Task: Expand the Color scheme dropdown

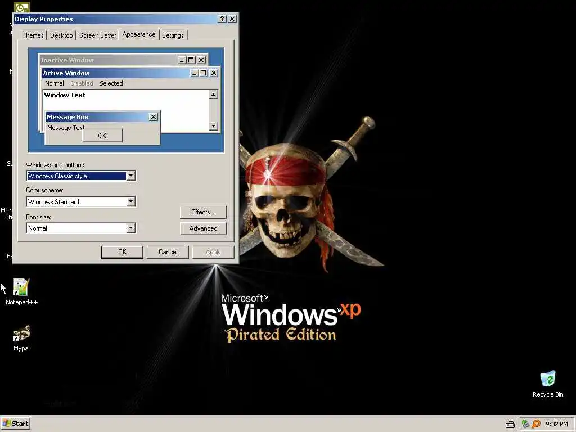Action: 130,202
